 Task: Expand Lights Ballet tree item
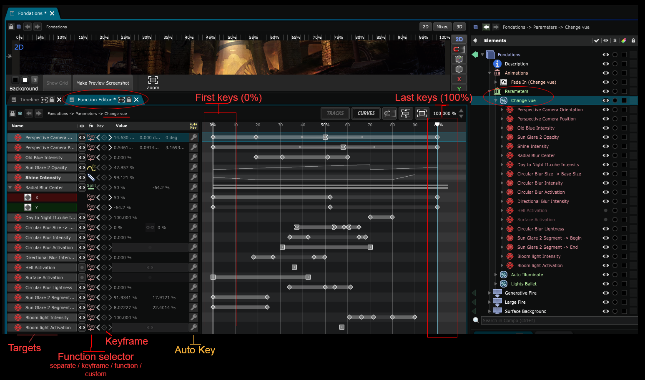point(496,284)
